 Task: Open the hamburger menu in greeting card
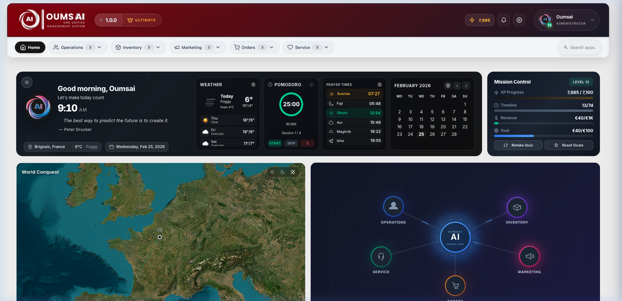point(27,82)
